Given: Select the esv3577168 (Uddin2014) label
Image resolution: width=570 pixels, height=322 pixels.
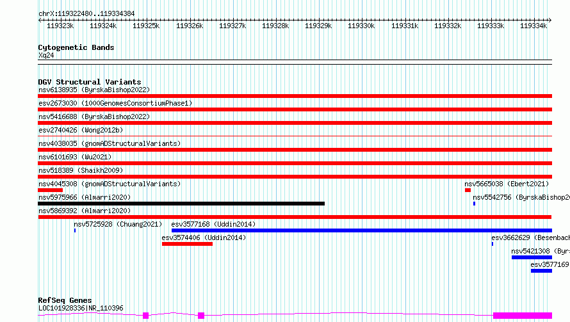Looking at the screenshot, I should pyautogui.click(x=213, y=224).
